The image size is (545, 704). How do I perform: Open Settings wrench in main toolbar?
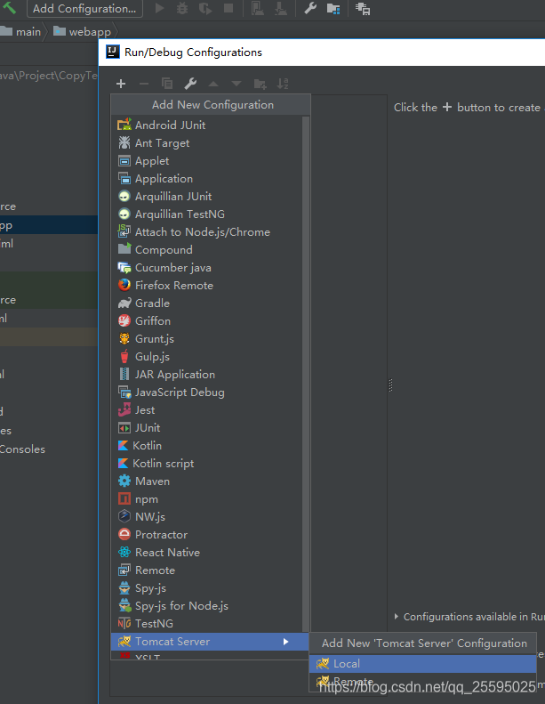tap(310, 8)
